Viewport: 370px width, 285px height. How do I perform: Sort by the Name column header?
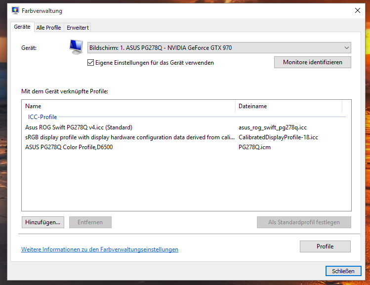(x=128, y=106)
